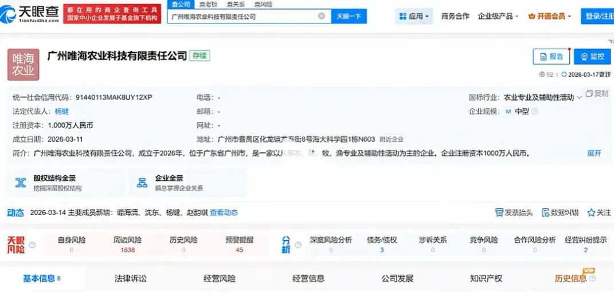Switch to the 查关系 search tab

click(x=236, y=5)
